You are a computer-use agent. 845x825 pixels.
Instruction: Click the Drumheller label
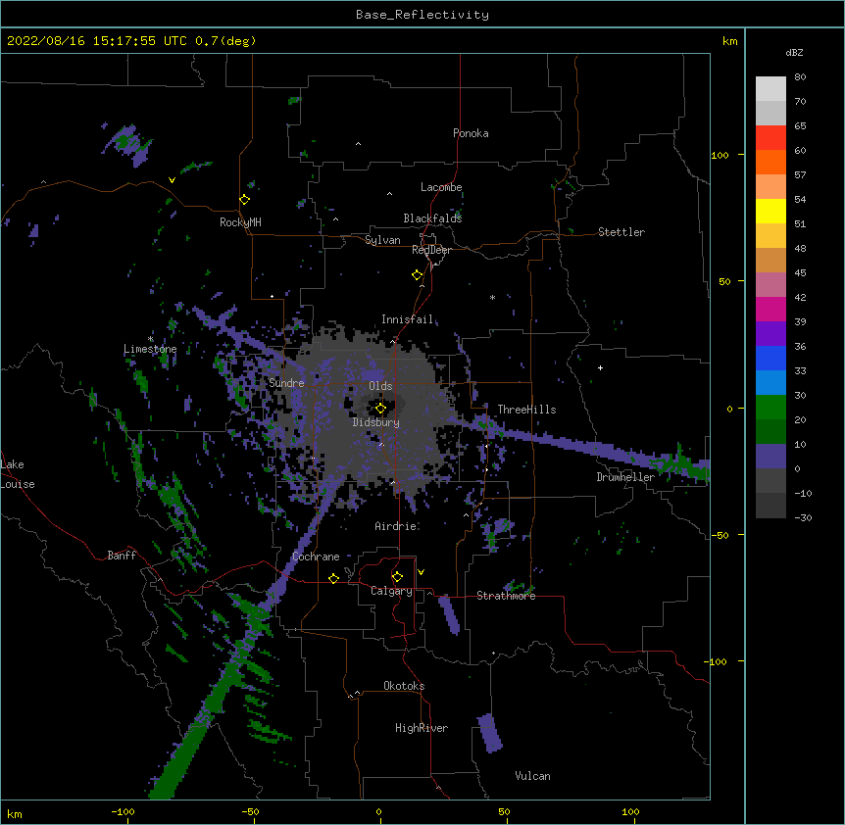625,477
